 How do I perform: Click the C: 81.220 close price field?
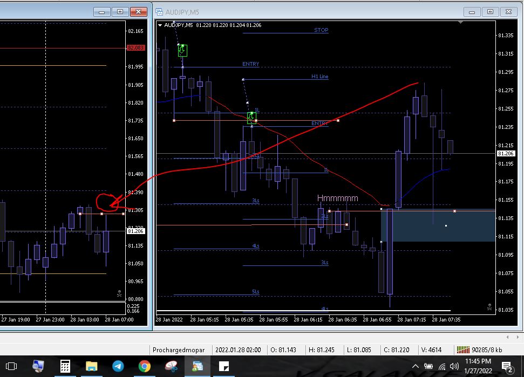tap(396, 350)
